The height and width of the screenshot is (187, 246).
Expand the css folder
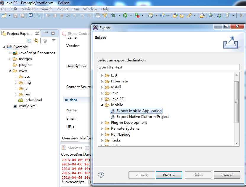pos(15,77)
